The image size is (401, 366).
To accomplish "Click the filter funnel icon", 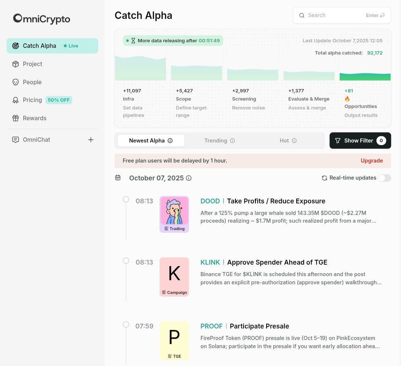I will [338, 141].
